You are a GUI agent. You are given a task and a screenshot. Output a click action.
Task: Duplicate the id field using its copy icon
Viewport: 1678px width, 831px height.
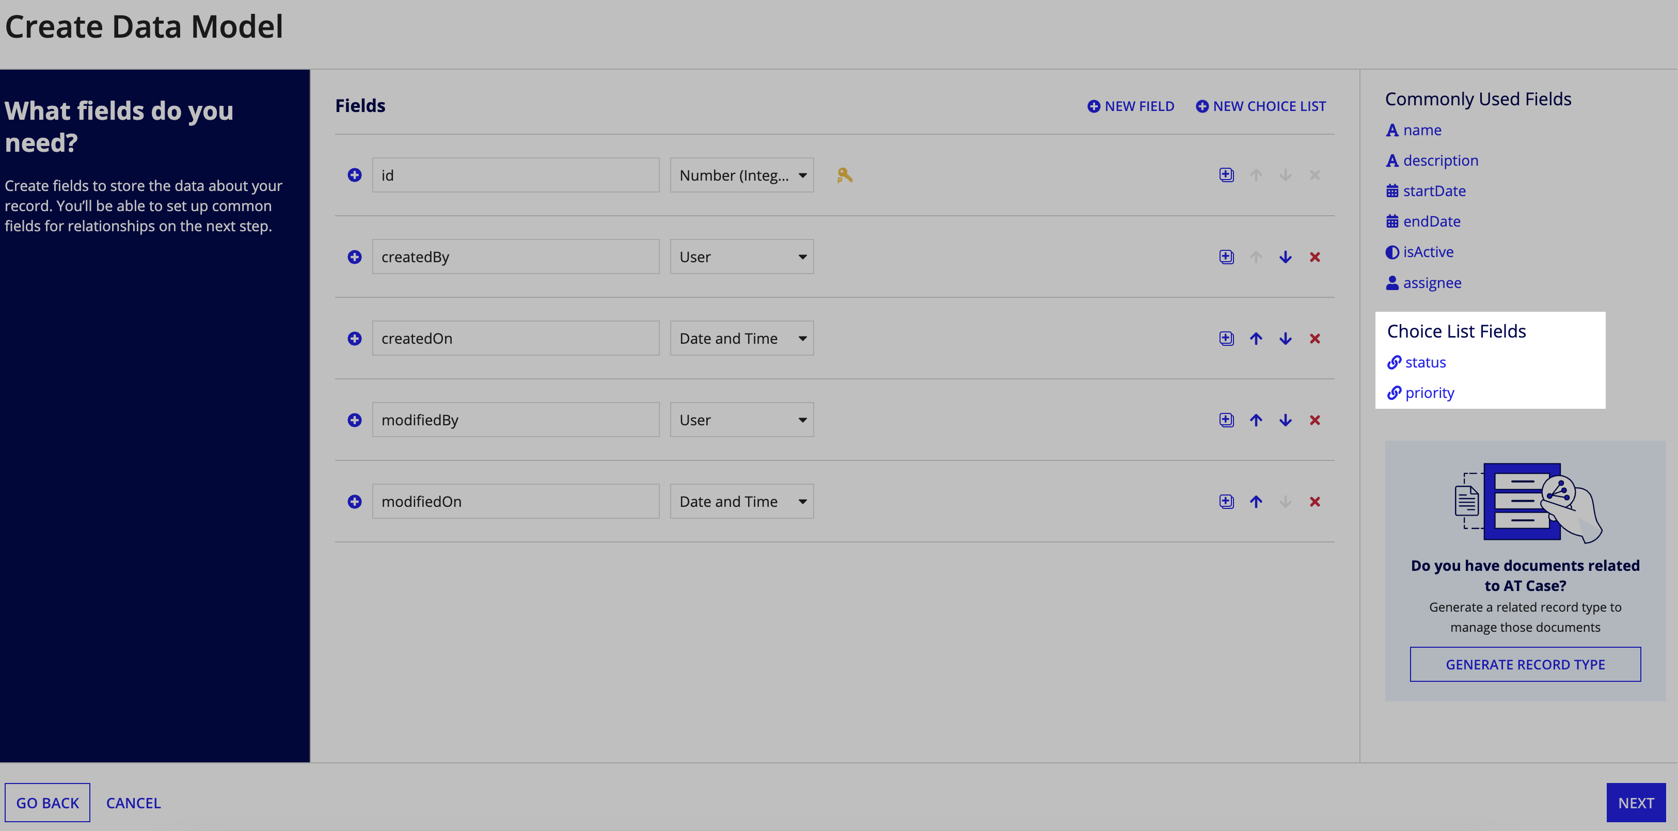pos(1226,175)
